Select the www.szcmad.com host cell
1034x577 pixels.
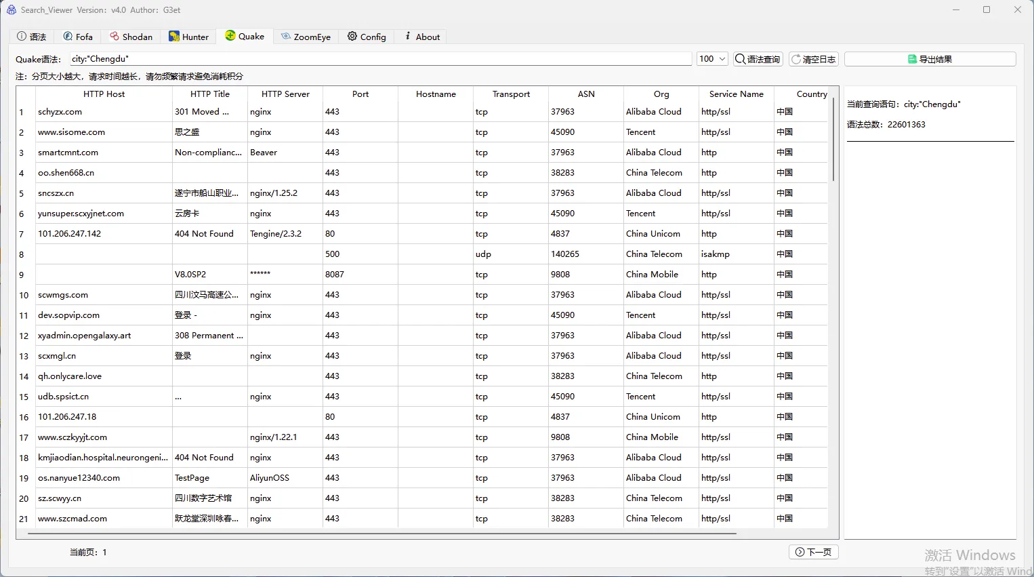(x=104, y=519)
